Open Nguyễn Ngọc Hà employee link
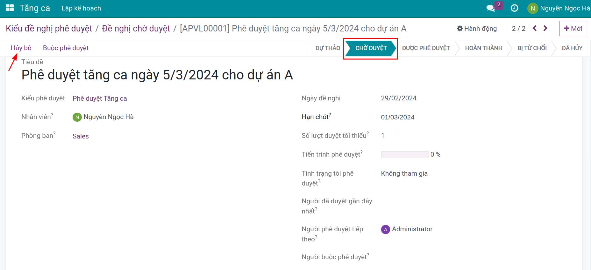 click(109, 117)
